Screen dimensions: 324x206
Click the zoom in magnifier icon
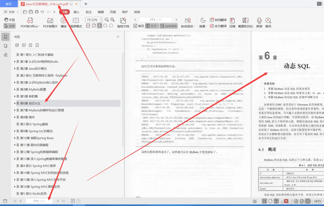(112, 20)
